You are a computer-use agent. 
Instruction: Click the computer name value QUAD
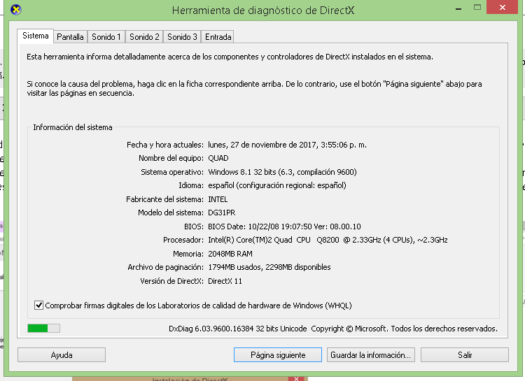tap(218, 158)
